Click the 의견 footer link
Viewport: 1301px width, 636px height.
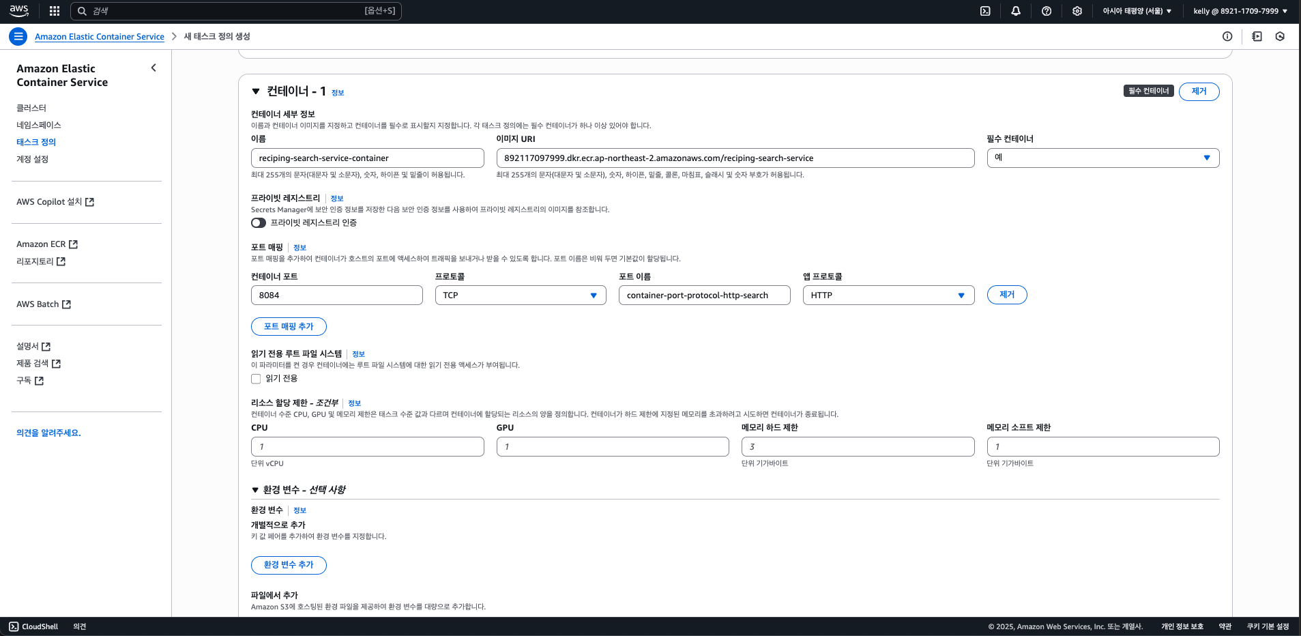pyautogui.click(x=80, y=626)
